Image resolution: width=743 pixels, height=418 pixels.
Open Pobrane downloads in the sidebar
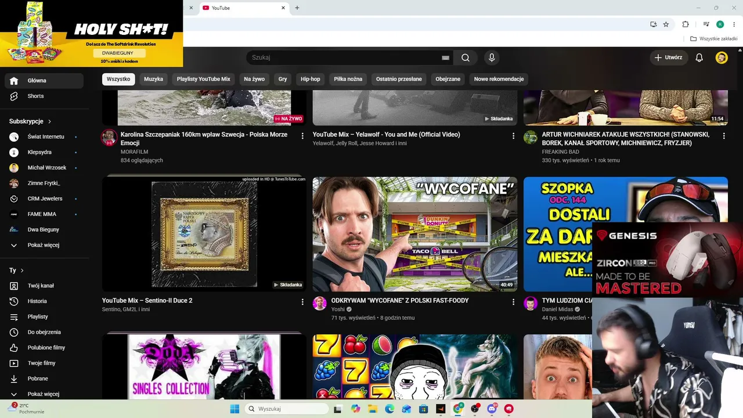(44, 379)
